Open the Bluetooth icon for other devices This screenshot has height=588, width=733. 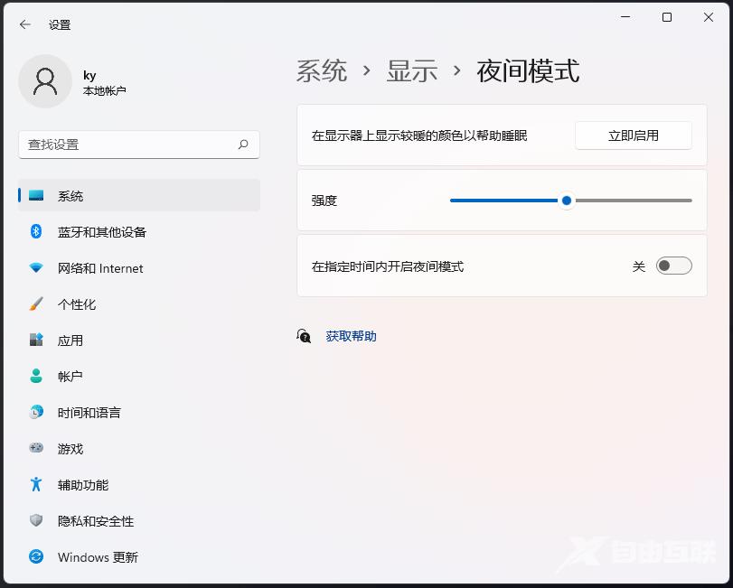36,232
